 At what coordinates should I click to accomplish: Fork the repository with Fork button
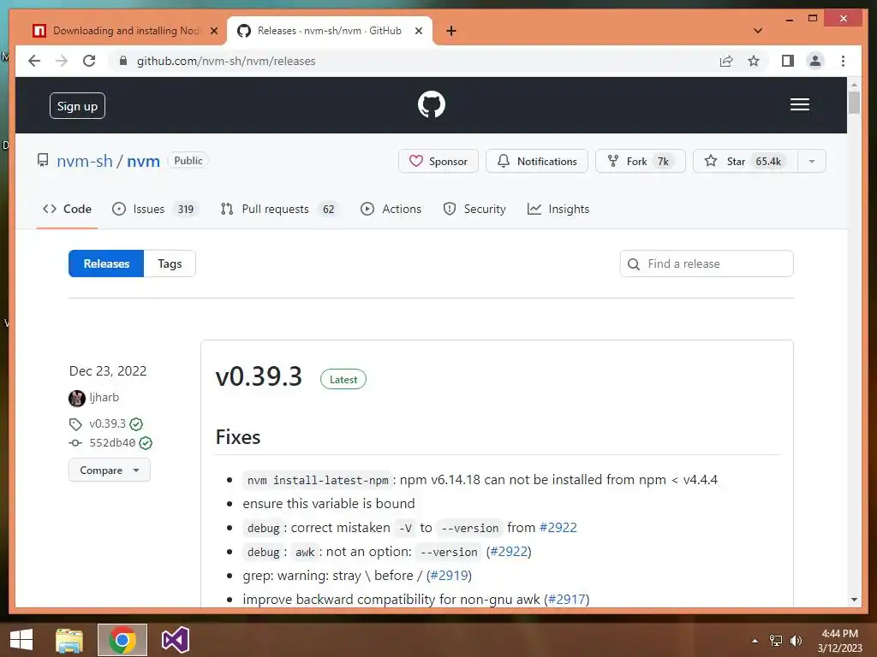coord(641,162)
